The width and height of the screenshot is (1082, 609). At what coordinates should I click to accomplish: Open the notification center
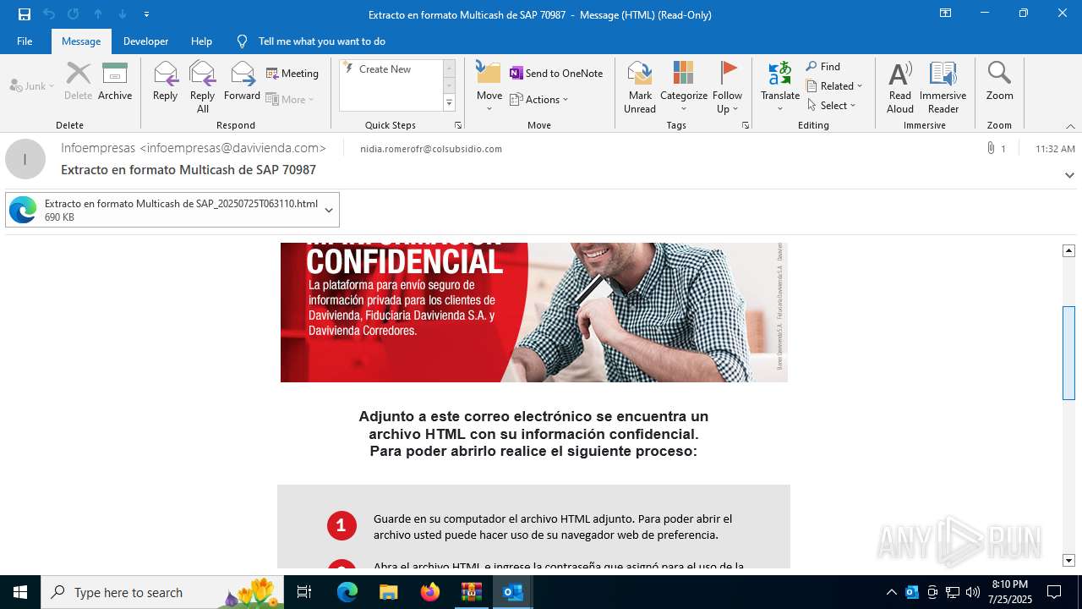(1054, 592)
